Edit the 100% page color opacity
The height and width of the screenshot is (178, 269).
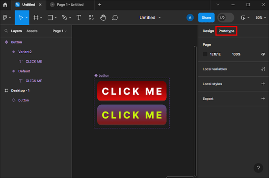pos(236,54)
